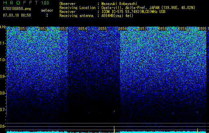Click observer name Masayuki Kobayashi
This screenshot has height=133, width=209.
[119, 4]
